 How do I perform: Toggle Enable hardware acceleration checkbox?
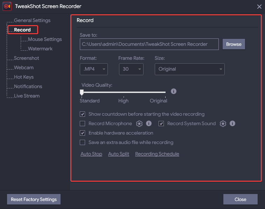tap(83, 133)
